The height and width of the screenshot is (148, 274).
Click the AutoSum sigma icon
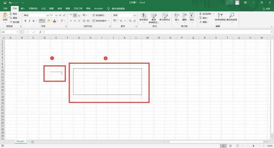tap(201, 14)
